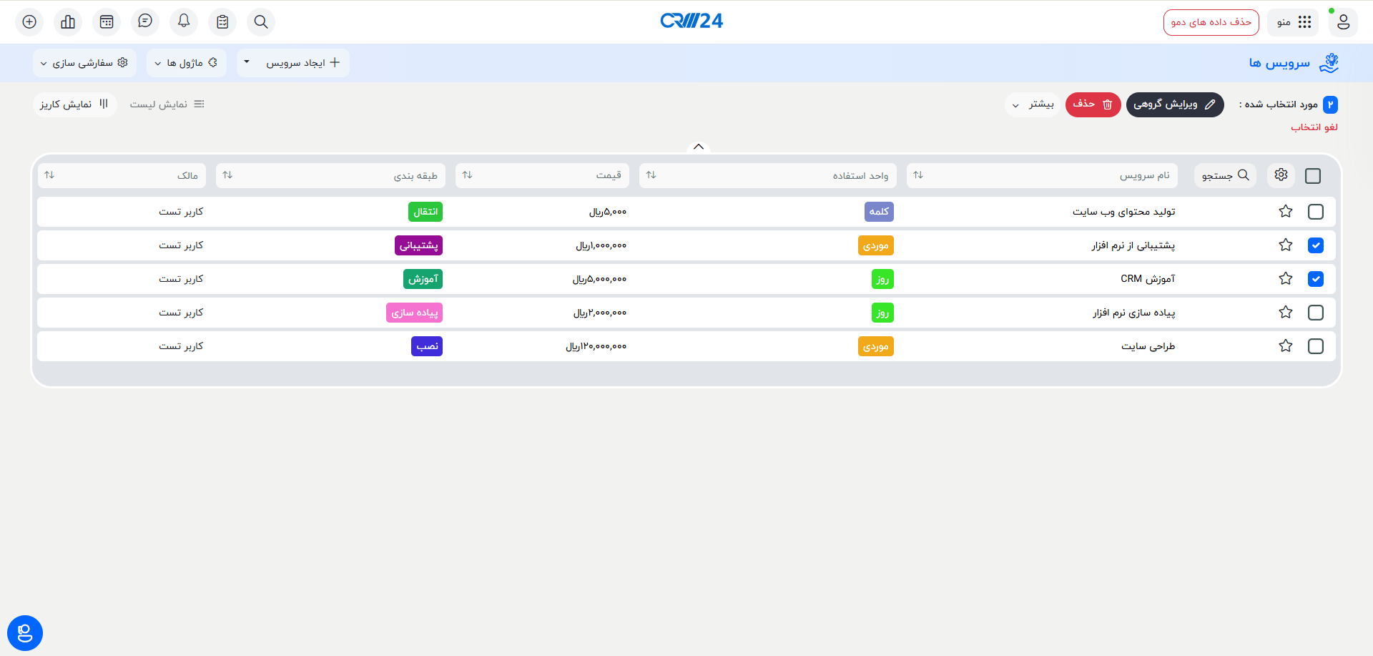Open the bar chart reports icon

click(x=68, y=22)
